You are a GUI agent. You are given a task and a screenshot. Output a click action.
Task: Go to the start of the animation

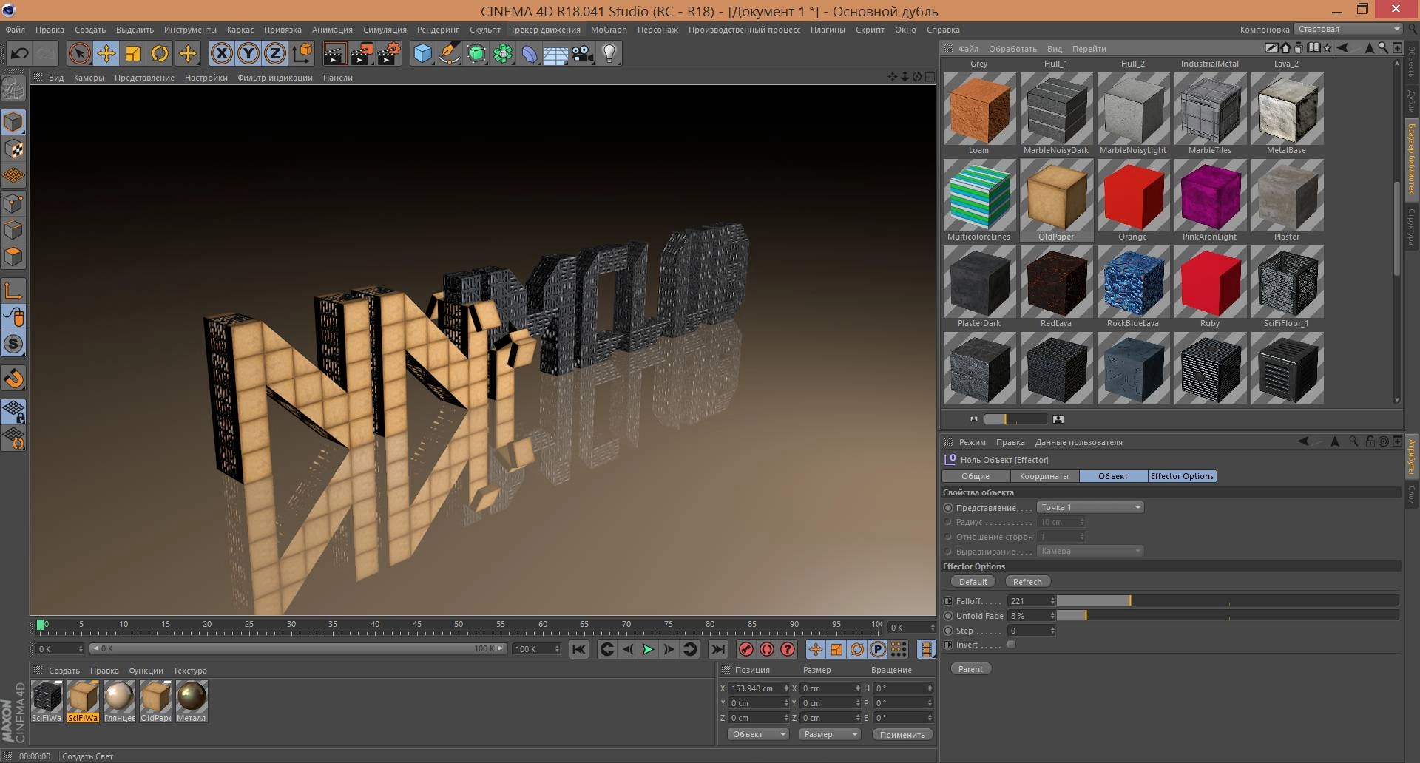[579, 649]
